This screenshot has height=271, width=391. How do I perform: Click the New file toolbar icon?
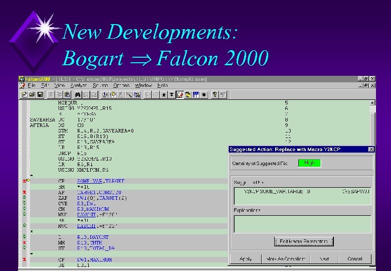tap(24, 94)
